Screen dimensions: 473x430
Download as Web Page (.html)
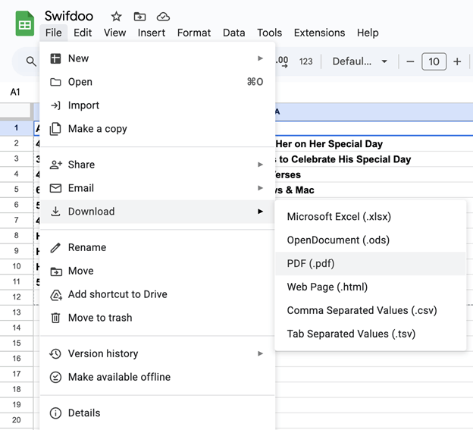coord(371,287)
